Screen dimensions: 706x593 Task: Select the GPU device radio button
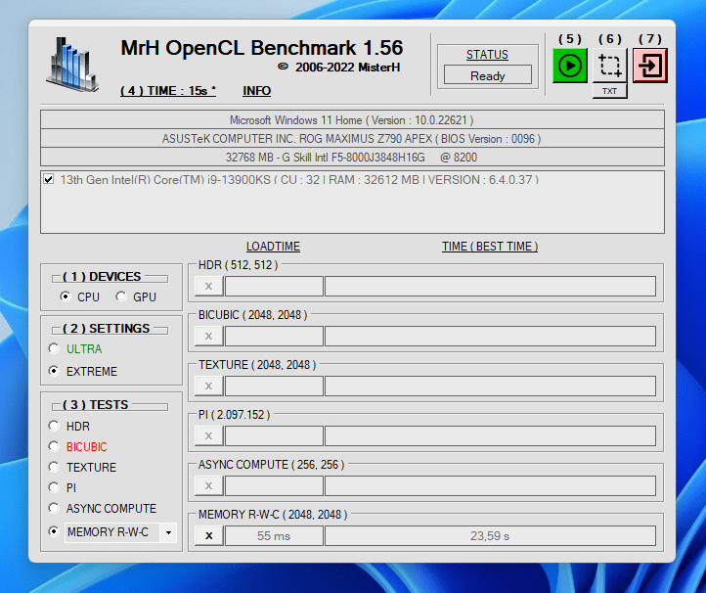(x=120, y=296)
